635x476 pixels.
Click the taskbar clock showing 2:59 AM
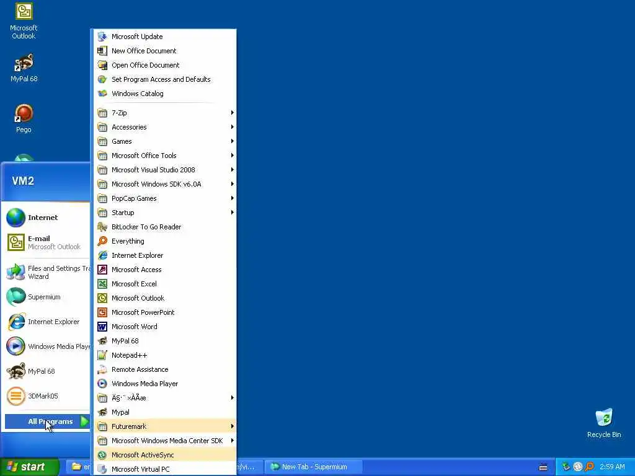pyautogui.click(x=612, y=467)
